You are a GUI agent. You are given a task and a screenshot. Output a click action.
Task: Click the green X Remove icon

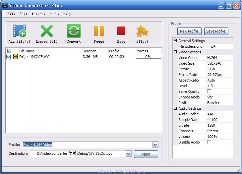point(46,31)
